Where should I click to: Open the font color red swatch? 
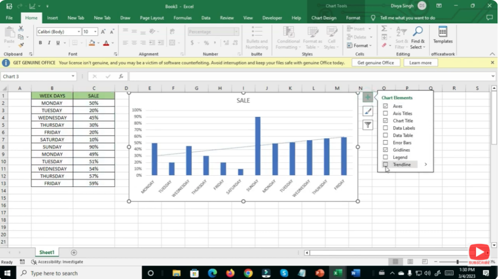pos(106,43)
